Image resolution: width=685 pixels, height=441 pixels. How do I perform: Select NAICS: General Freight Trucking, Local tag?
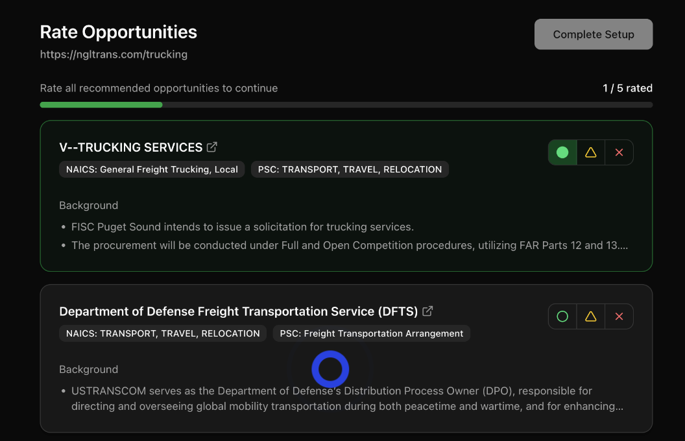[x=152, y=169]
